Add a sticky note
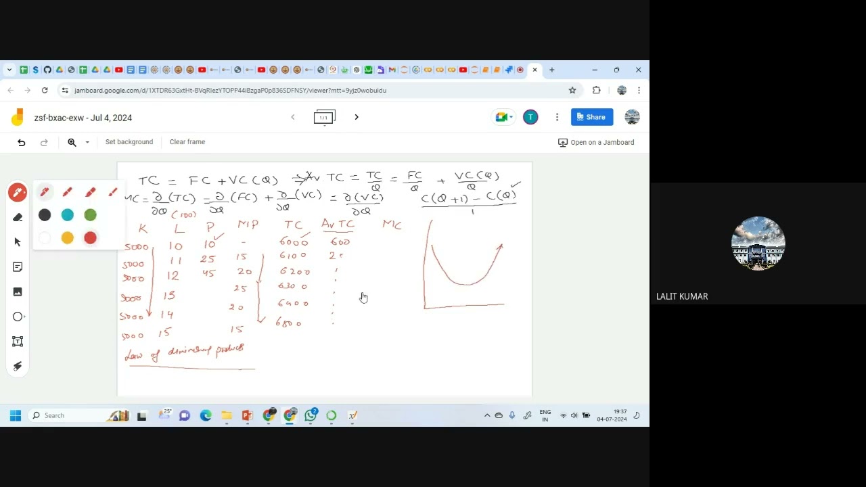The width and height of the screenshot is (866, 487). pos(18,267)
